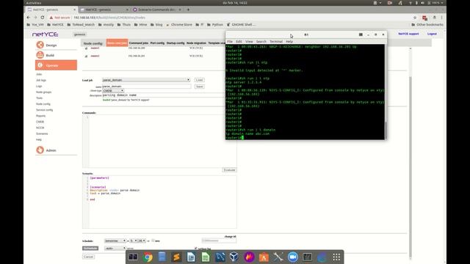Switch to Command jobs tab
This screenshot has width=470, height=264.
(x=139, y=43)
